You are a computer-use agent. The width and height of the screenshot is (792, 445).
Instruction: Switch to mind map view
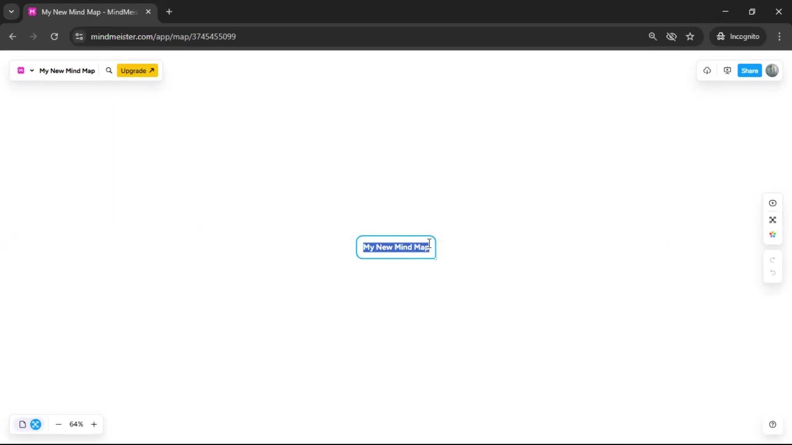[x=36, y=424]
